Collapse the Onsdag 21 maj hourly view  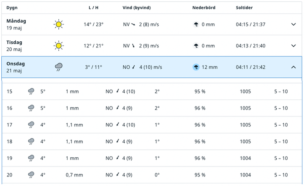pos(293,67)
